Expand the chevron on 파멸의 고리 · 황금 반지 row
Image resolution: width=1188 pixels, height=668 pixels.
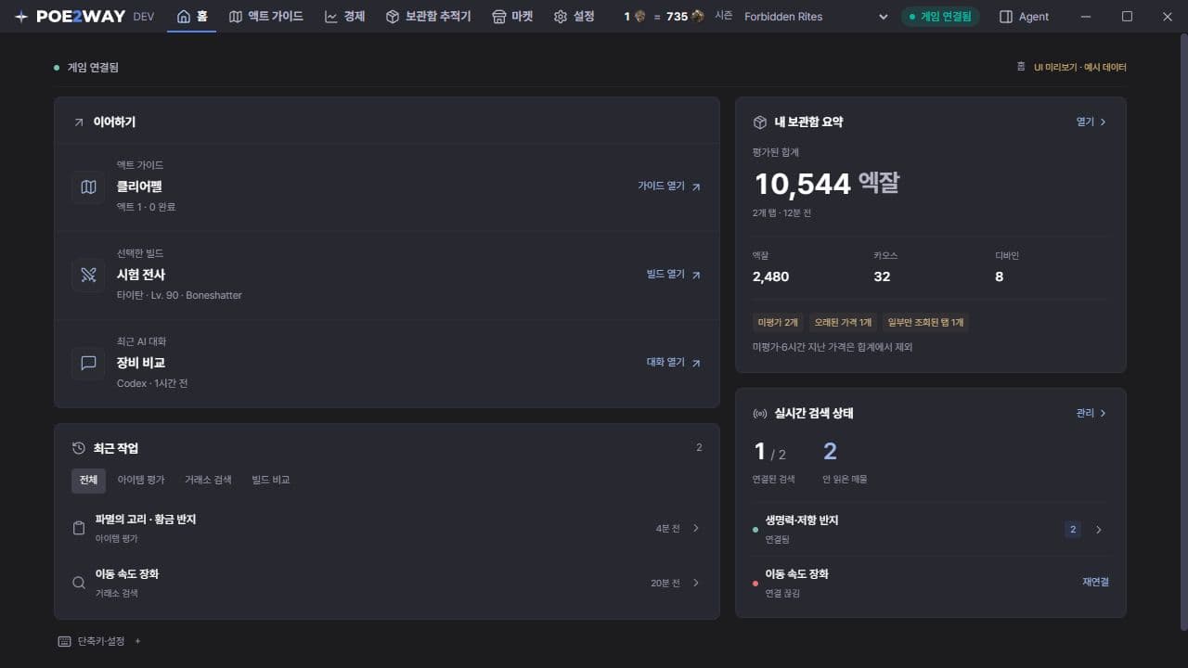tap(696, 528)
